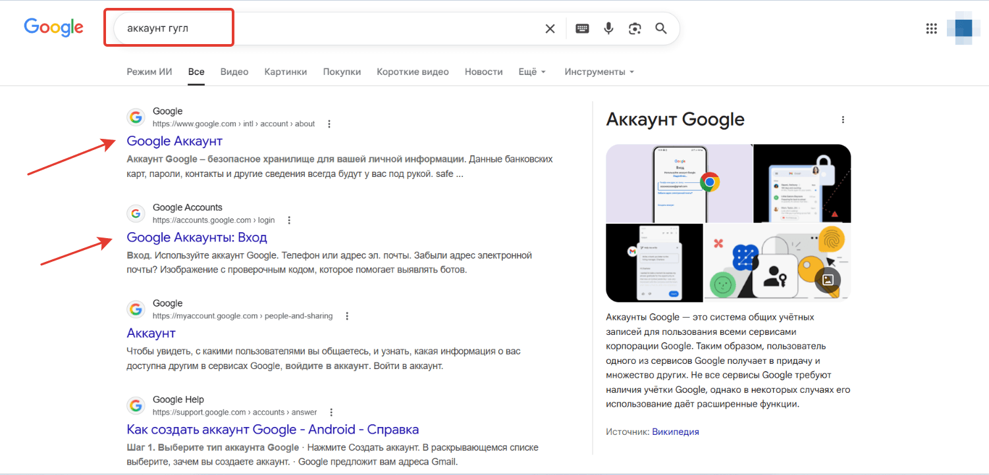Switch to Покупки tab
The width and height of the screenshot is (989, 475).
click(x=342, y=72)
